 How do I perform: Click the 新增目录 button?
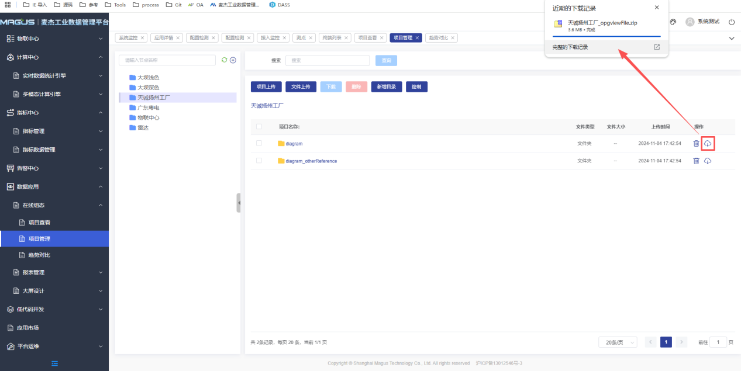[x=385, y=87]
